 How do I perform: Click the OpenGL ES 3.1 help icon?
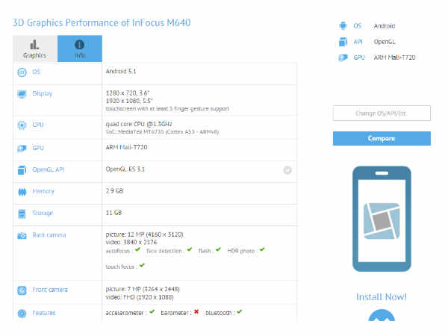point(287,170)
